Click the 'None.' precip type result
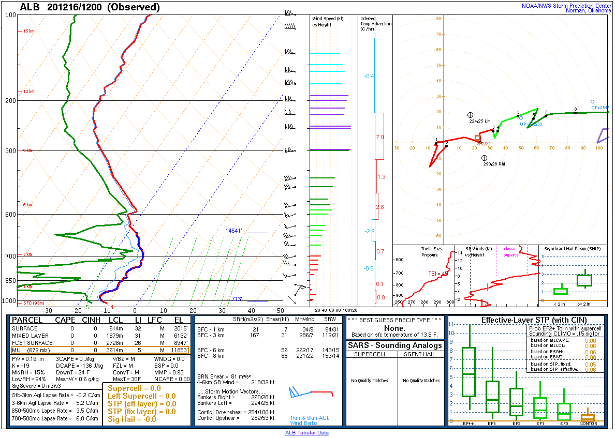 point(394,328)
